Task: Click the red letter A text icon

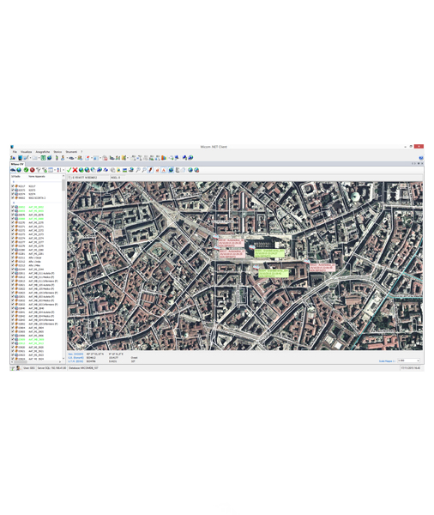Action: pyautogui.click(x=164, y=170)
